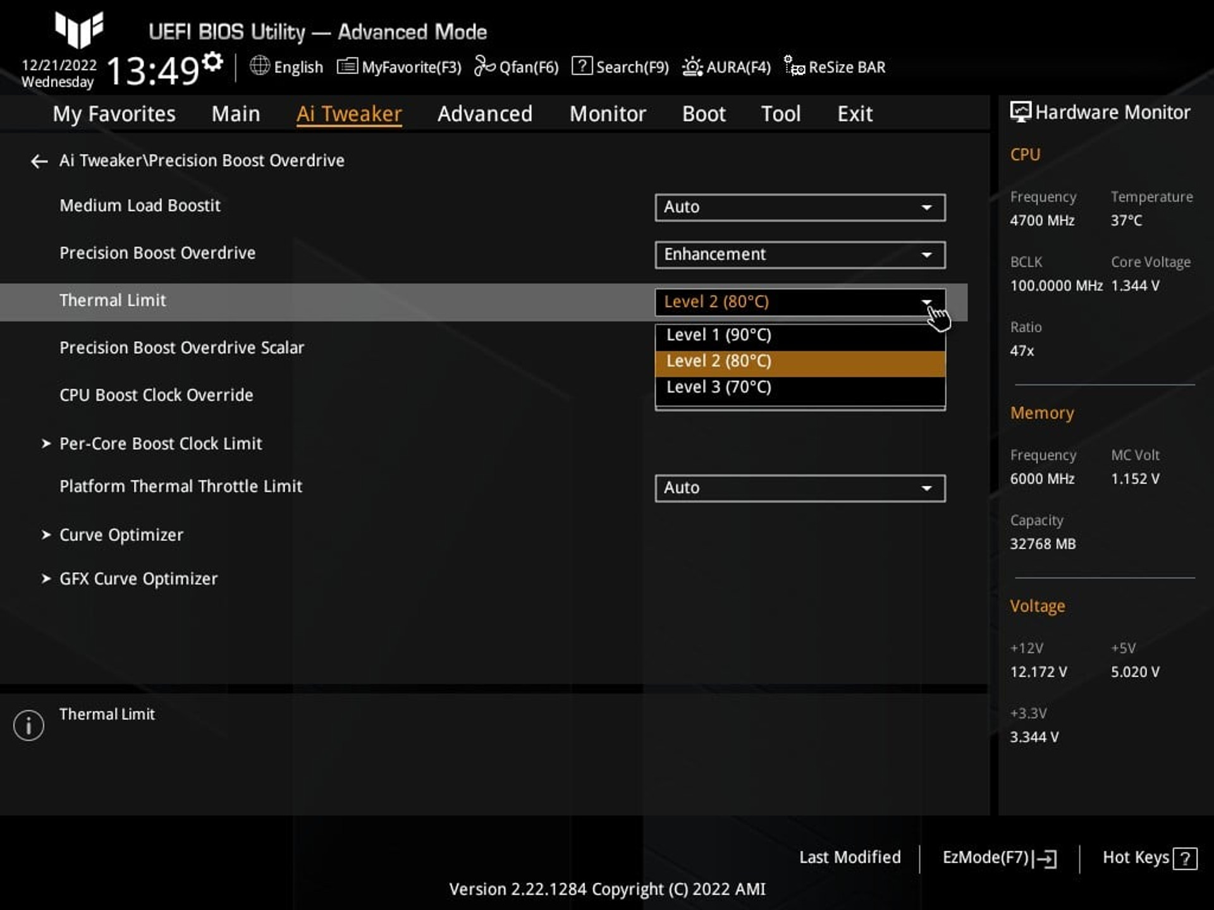Click memory capacity 32768 MB value

tap(1043, 544)
